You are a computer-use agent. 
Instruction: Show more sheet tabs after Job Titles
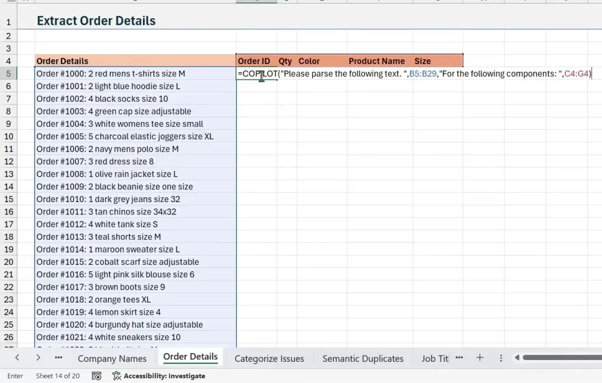tap(459, 358)
